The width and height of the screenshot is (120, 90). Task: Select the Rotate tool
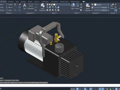(9, 4)
